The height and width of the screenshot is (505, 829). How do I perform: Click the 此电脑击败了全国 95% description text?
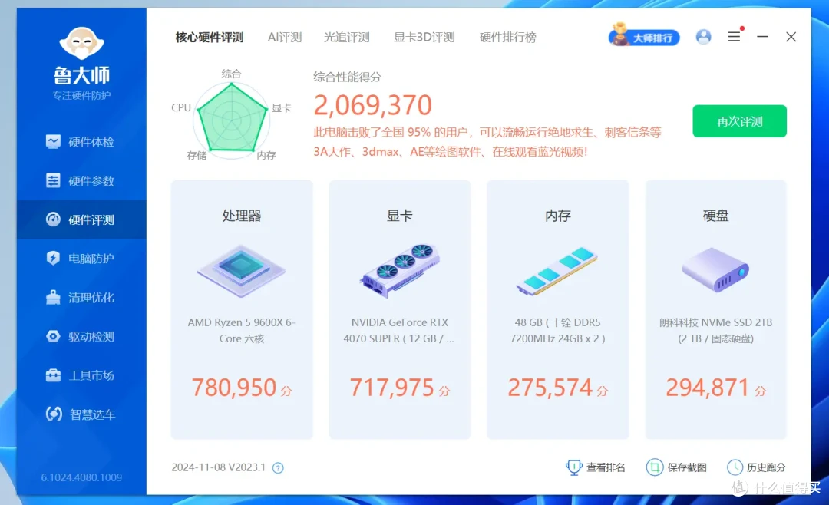[487, 142]
